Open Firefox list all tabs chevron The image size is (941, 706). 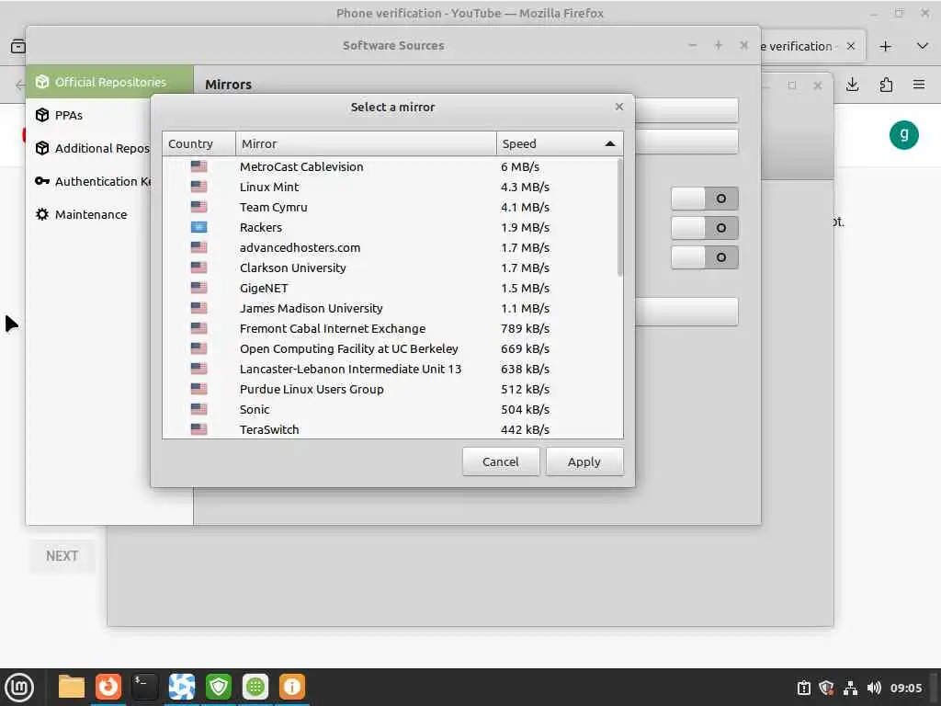click(x=923, y=46)
